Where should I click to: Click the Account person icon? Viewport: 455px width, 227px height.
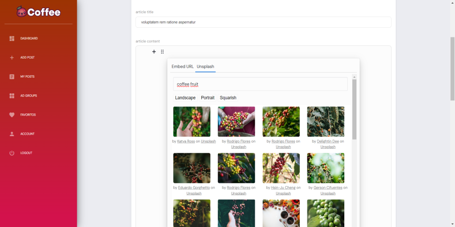(12, 134)
